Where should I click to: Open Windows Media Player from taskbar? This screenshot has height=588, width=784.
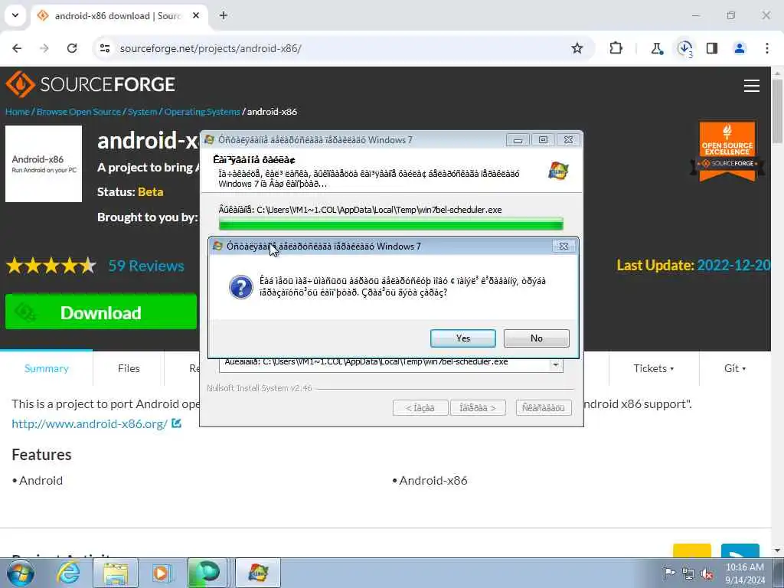(x=162, y=573)
